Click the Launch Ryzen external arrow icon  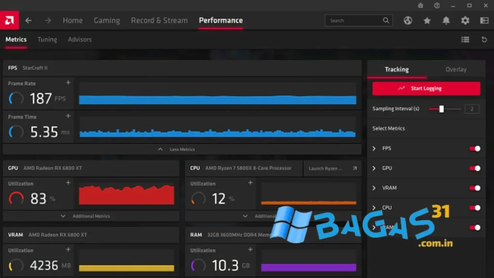pos(355,168)
